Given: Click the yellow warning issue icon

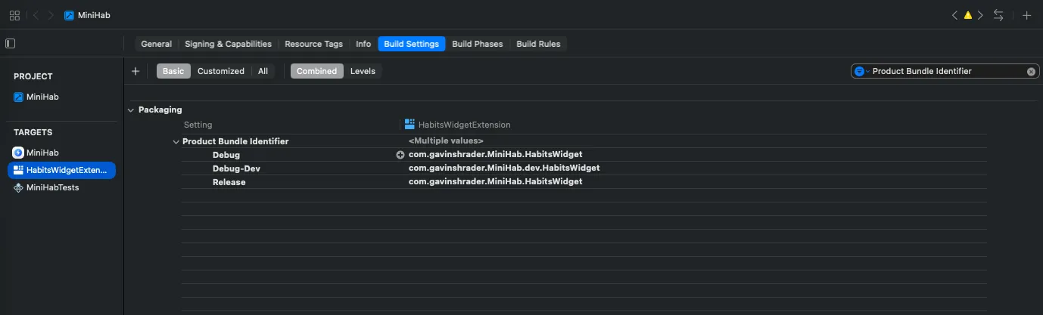Looking at the screenshot, I should coord(967,15).
